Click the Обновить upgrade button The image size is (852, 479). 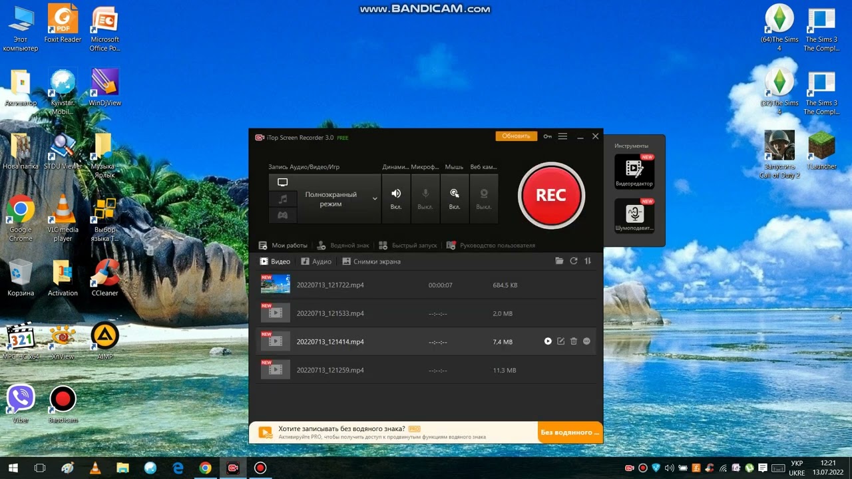coord(516,136)
